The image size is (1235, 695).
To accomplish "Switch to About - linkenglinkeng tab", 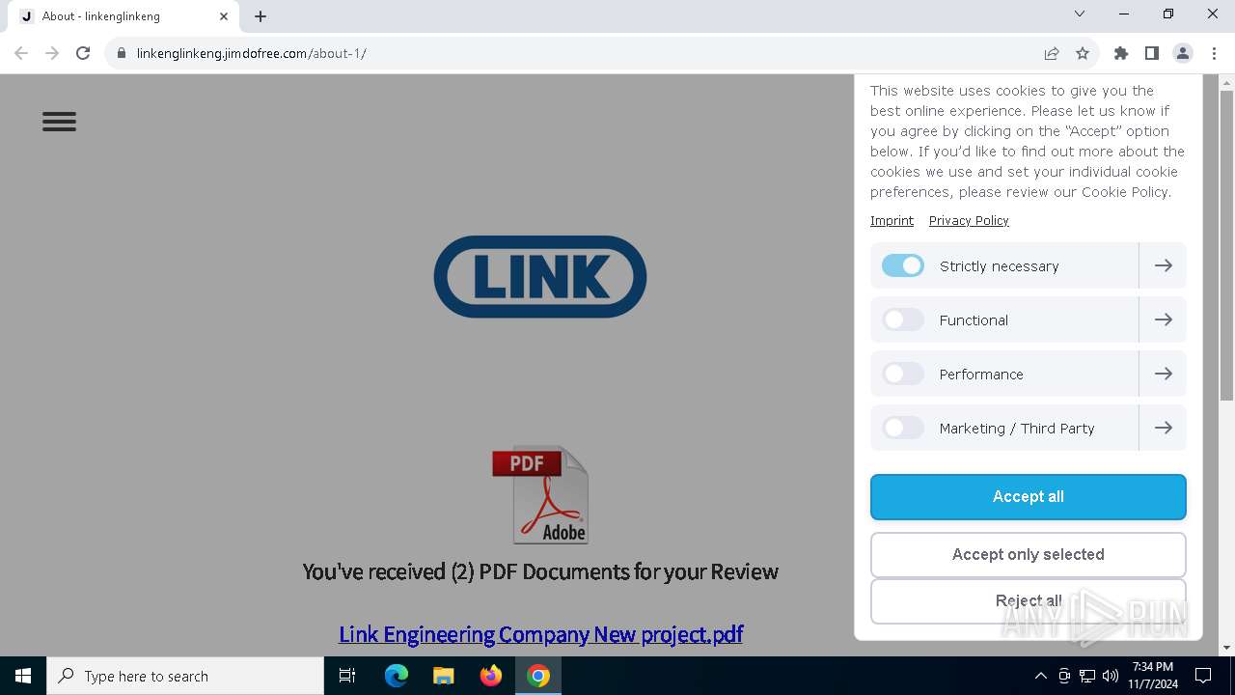I will tap(122, 16).
